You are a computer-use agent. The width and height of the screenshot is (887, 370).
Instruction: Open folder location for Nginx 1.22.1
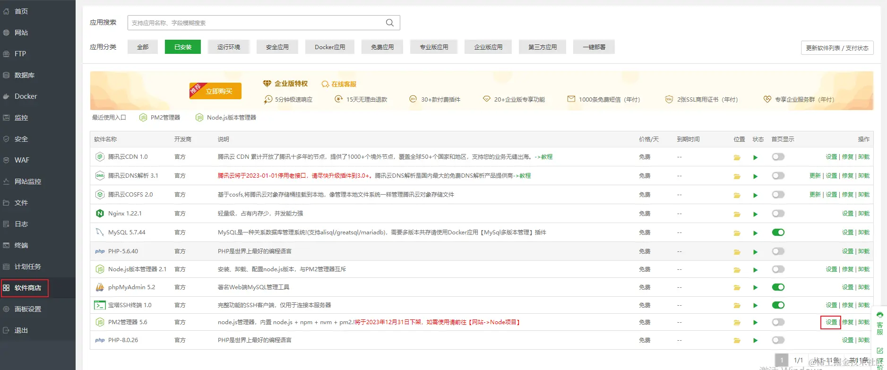coord(737,214)
